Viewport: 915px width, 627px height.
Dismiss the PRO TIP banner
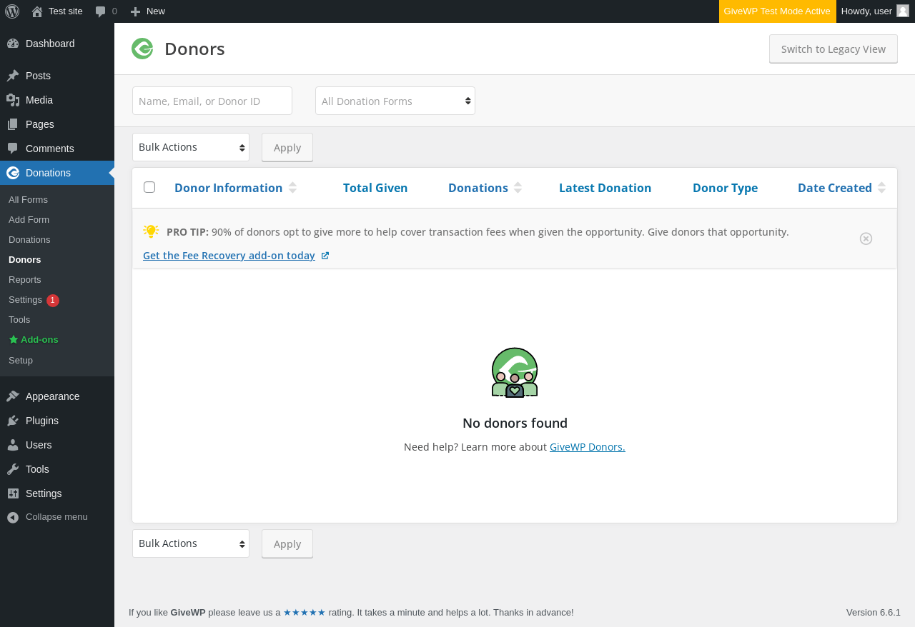click(866, 239)
